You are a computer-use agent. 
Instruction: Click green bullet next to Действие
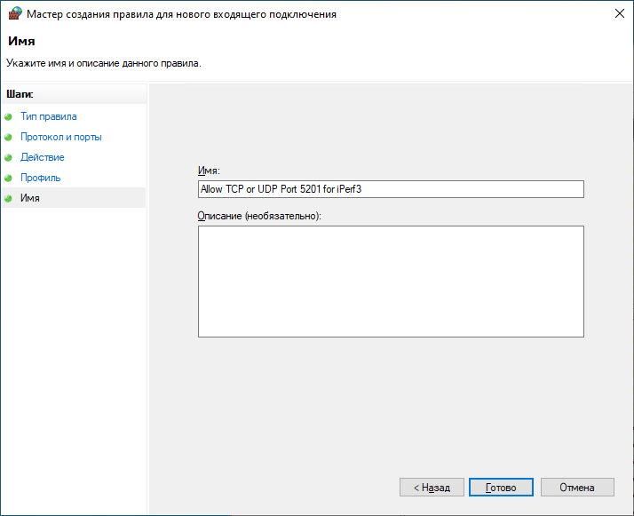click(9, 157)
